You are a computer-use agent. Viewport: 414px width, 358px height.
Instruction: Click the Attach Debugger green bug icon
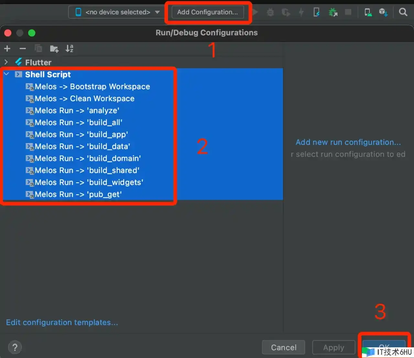pos(333,12)
